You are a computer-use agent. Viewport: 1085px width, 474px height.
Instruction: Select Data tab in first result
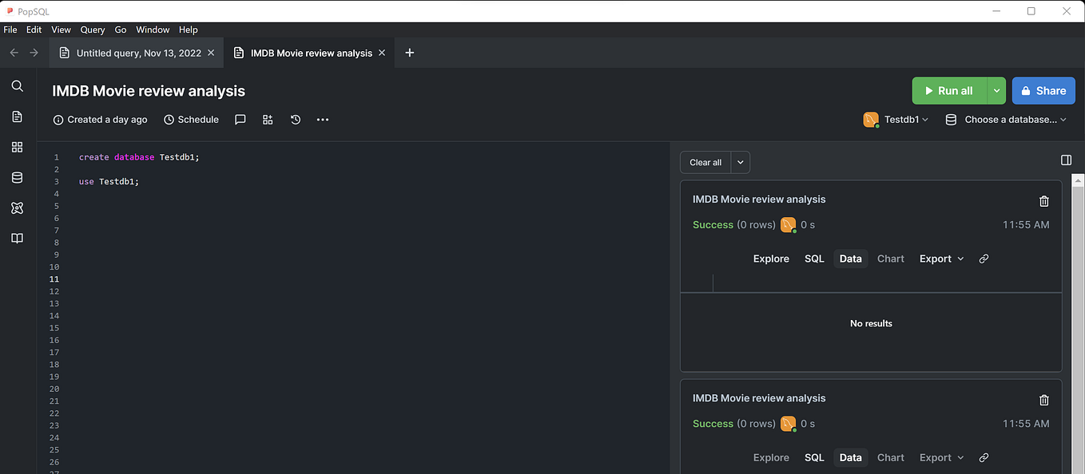pos(851,259)
